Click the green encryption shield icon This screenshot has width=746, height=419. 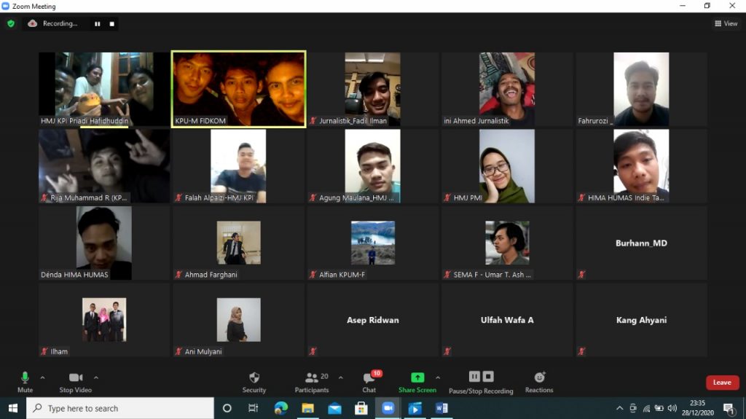(11, 23)
